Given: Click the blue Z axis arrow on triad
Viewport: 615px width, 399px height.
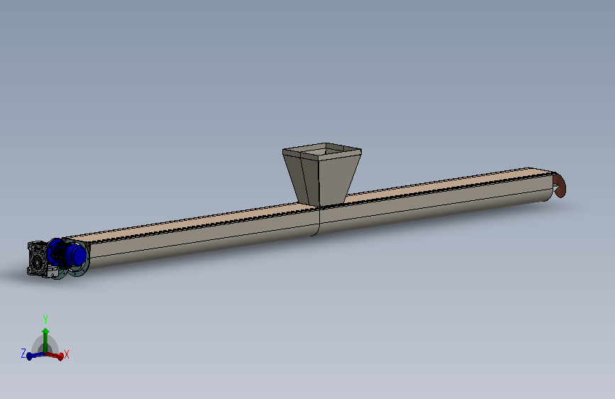Looking at the screenshot, I should click(x=35, y=356).
